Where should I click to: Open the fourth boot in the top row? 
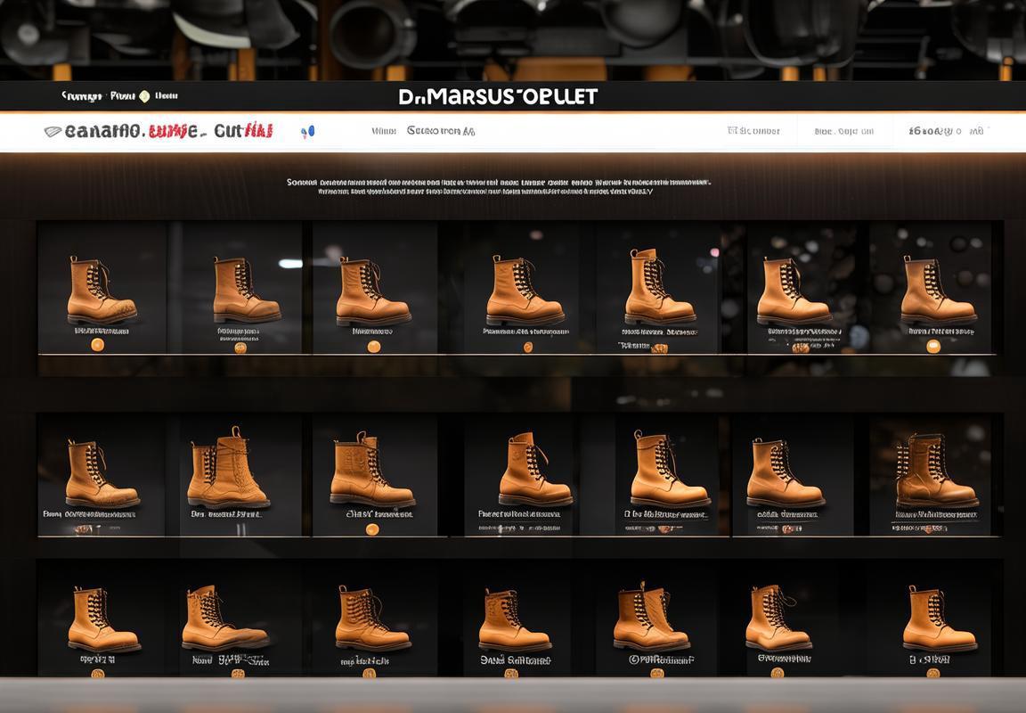pyautogui.click(x=525, y=291)
